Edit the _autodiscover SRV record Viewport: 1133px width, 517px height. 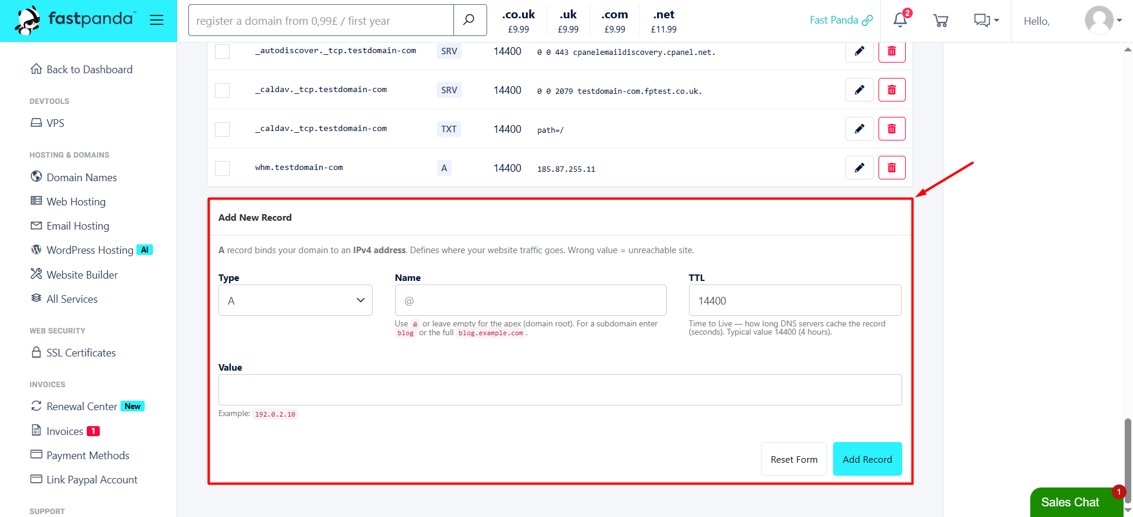coord(860,51)
